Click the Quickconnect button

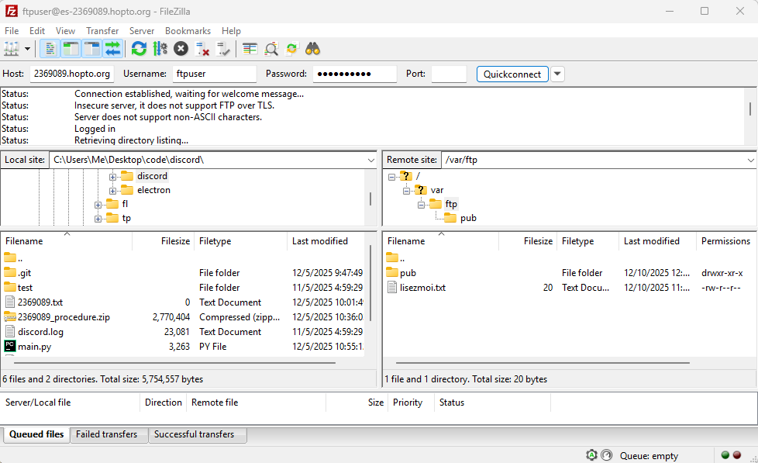pyautogui.click(x=512, y=74)
